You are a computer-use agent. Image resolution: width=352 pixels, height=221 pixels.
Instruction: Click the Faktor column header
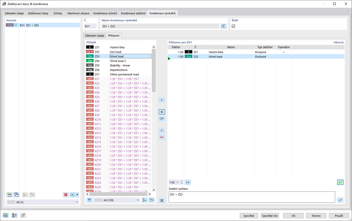[x=176, y=47]
